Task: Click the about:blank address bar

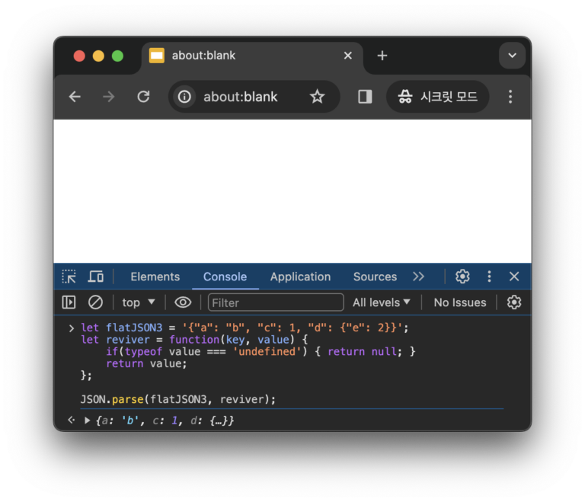Action: tap(254, 97)
